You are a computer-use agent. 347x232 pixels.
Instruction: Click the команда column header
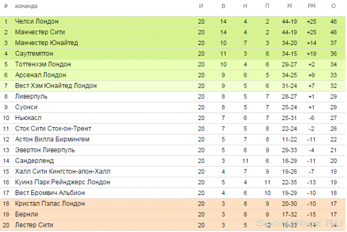tap(26, 6)
